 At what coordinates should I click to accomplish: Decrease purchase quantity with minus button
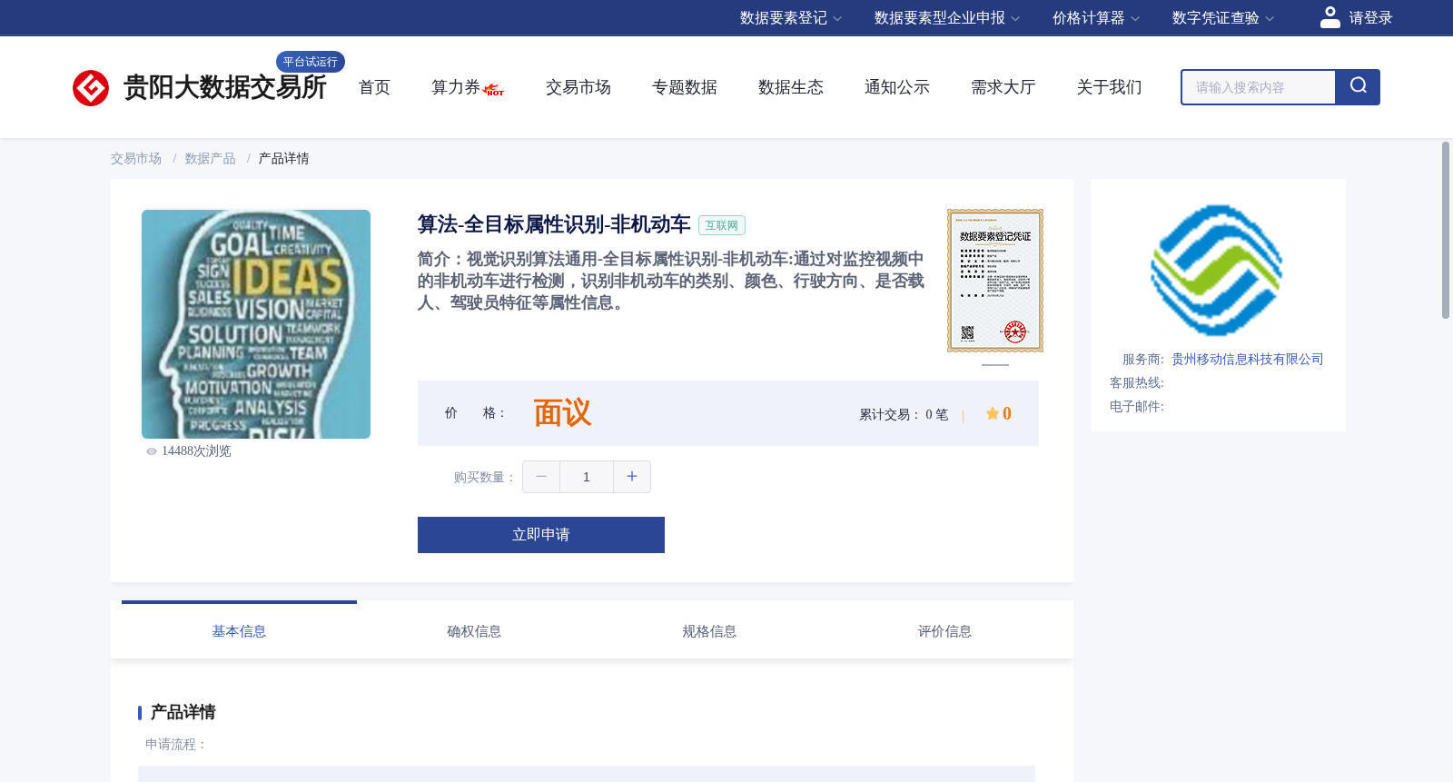point(541,477)
